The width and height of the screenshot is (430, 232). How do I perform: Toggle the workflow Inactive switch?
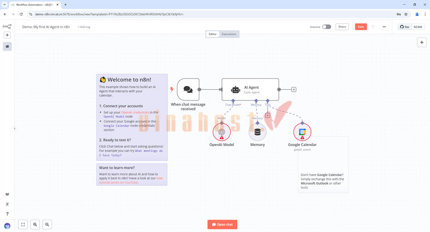tap(326, 27)
